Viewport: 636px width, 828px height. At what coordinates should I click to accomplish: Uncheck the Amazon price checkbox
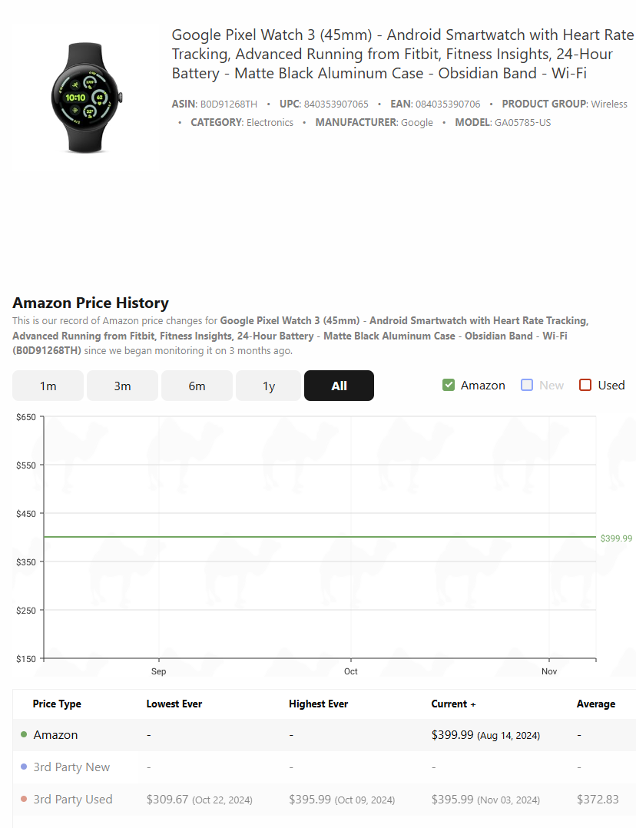click(449, 385)
